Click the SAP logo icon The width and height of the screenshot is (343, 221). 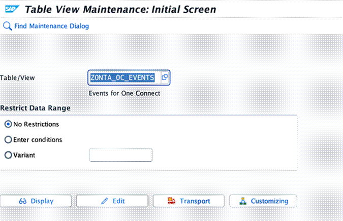(x=11, y=9)
